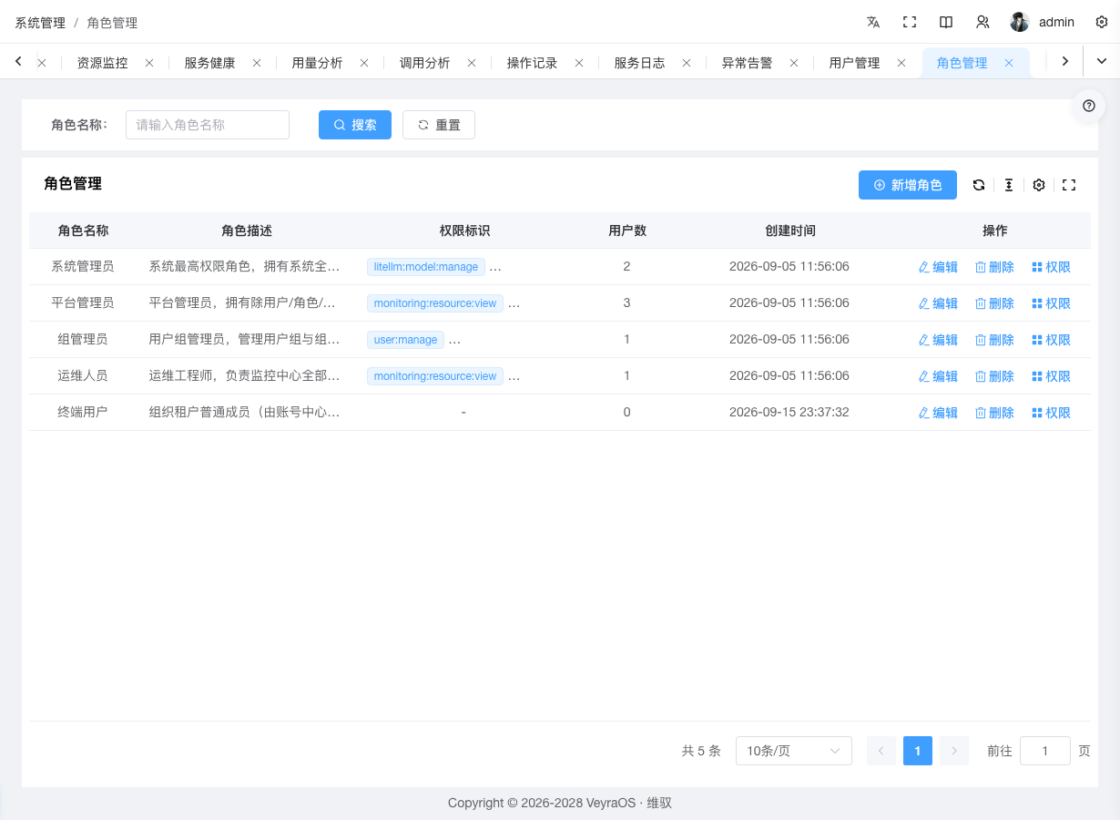Open permissions for 终端用户 role
This screenshot has width=1120, height=820.
point(1051,413)
